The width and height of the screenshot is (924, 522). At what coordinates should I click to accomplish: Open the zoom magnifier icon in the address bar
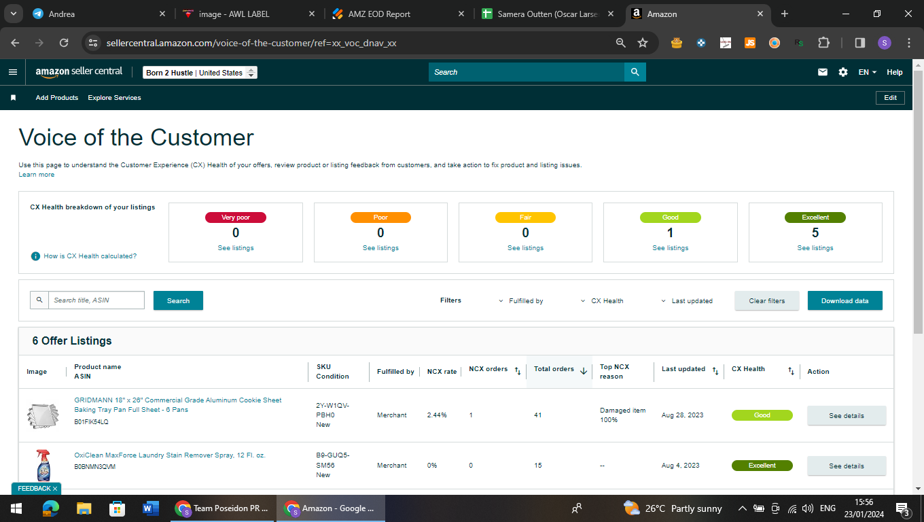(x=620, y=43)
